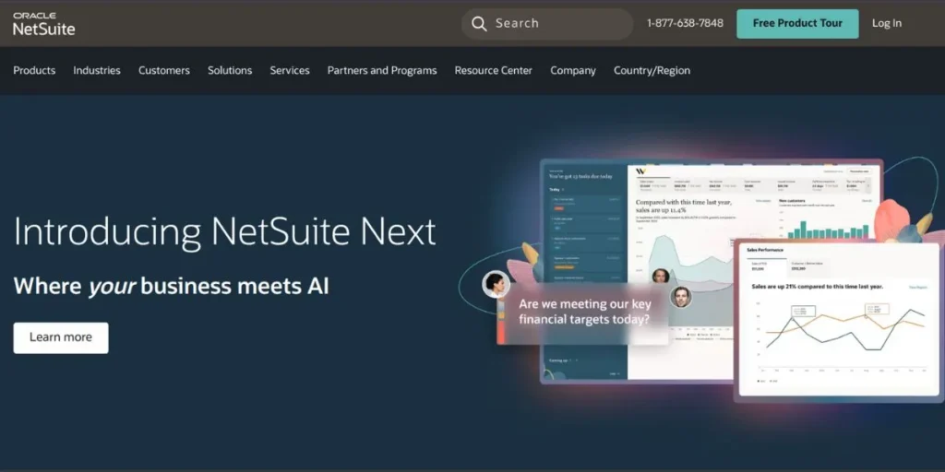Call the 1-877-638-7848 phone link
The width and height of the screenshot is (945, 472).
(x=686, y=23)
